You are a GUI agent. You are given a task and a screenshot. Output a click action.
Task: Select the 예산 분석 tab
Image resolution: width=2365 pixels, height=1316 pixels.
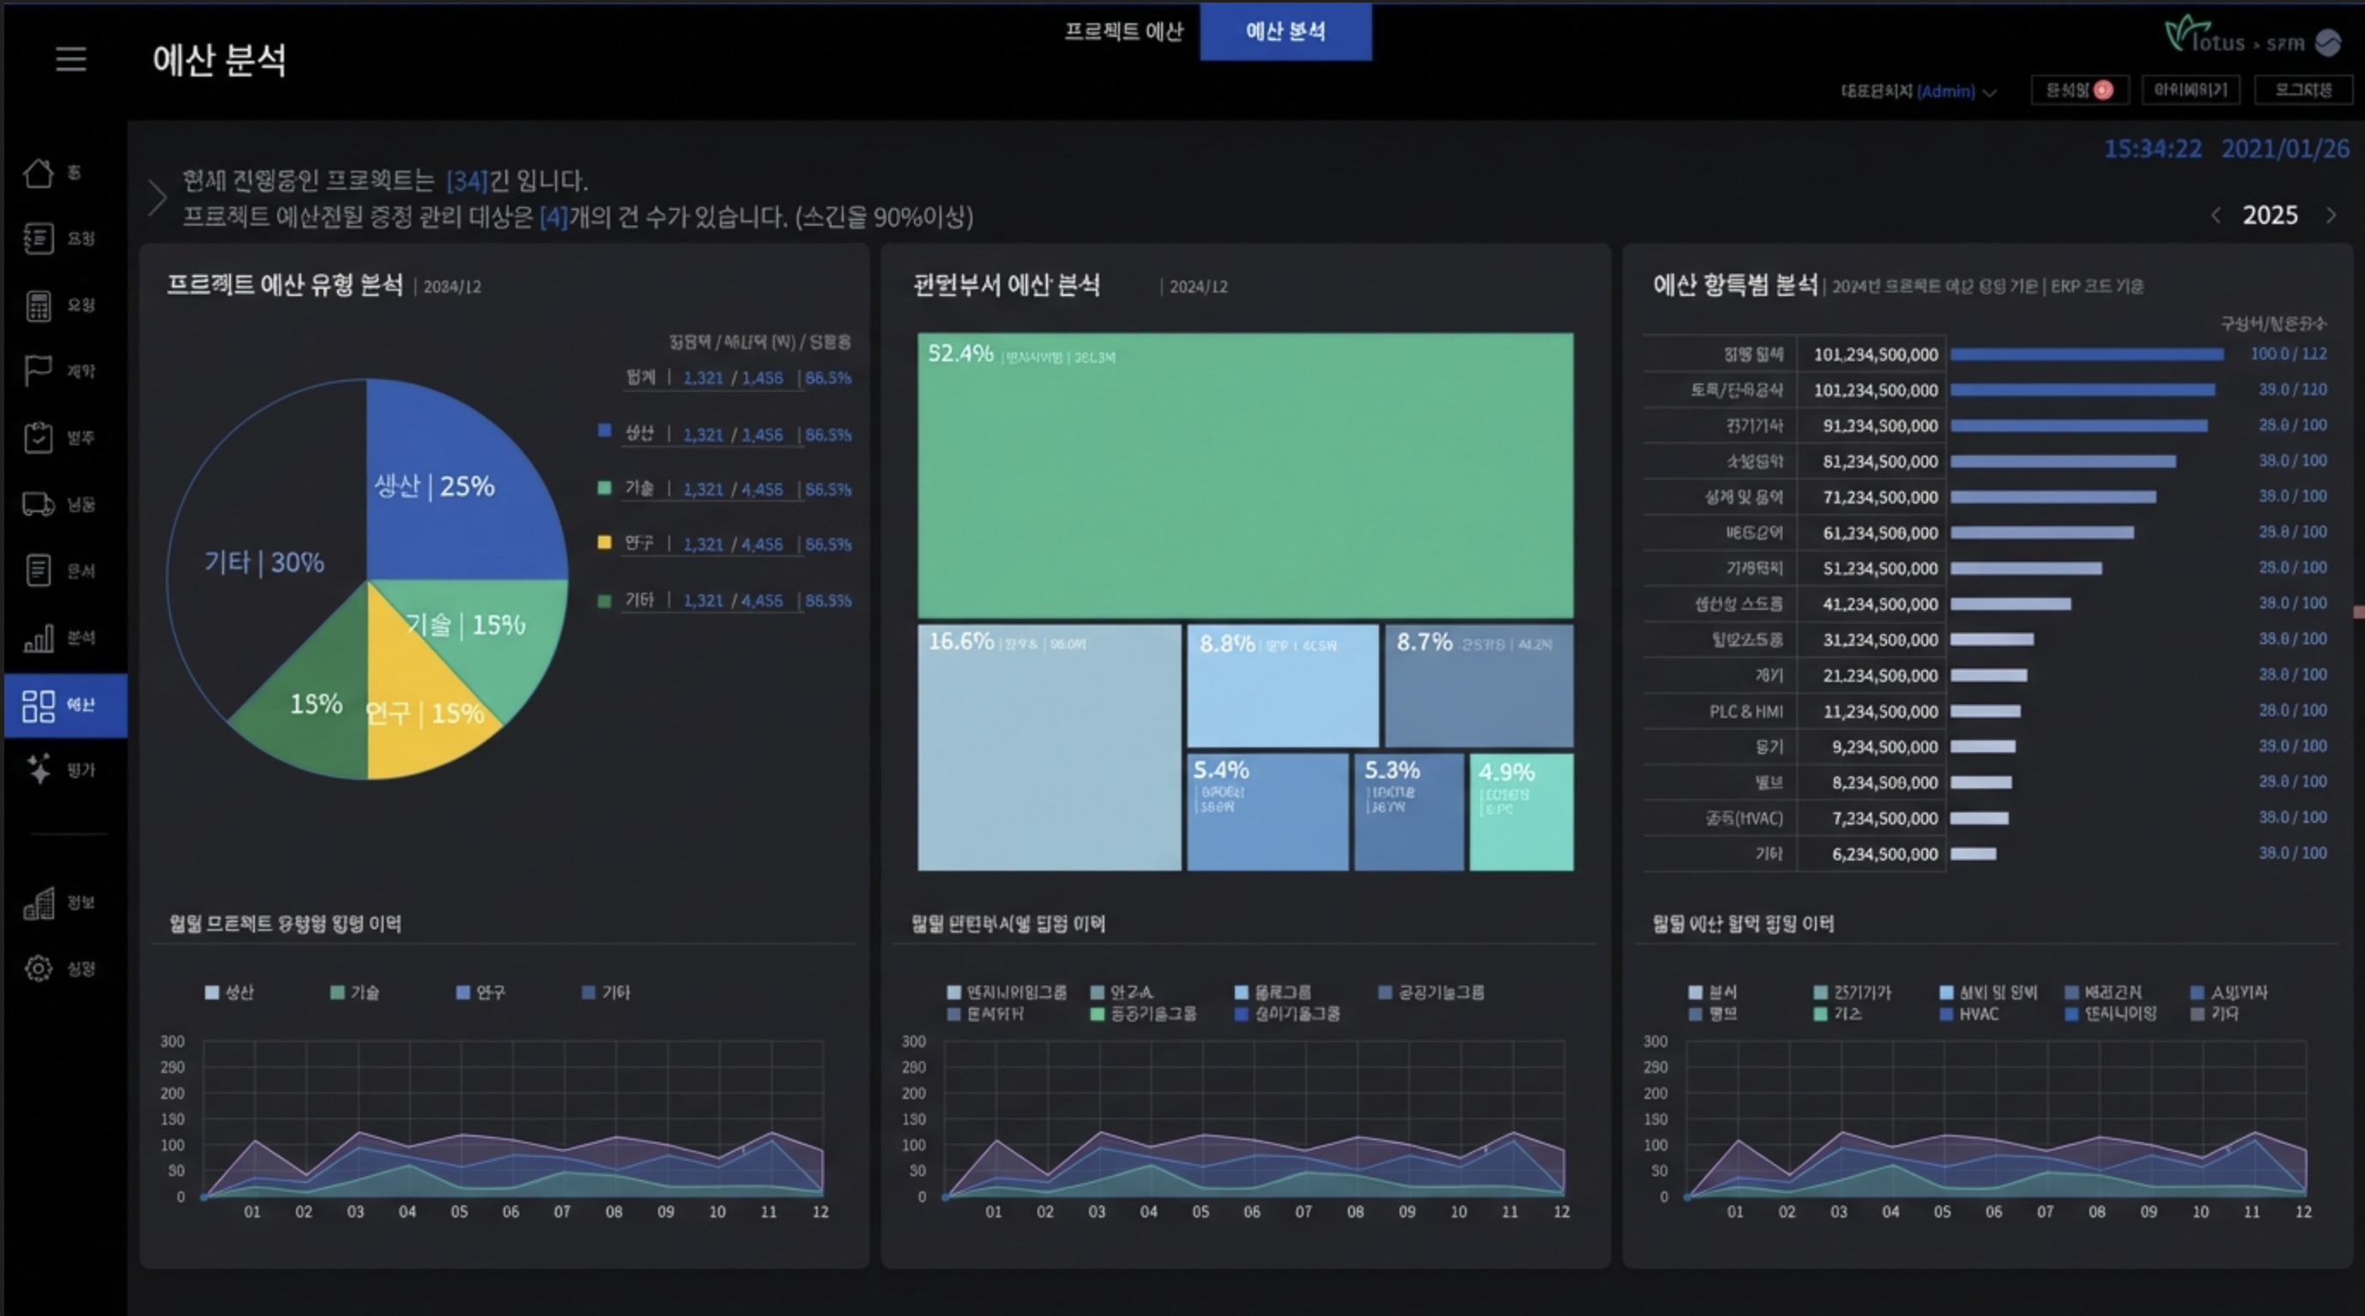pyautogui.click(x=1285, y=31)
